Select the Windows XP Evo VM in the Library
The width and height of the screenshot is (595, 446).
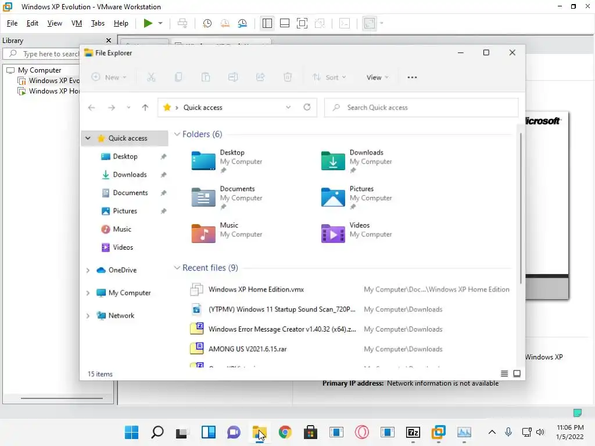tap(49, 80)
